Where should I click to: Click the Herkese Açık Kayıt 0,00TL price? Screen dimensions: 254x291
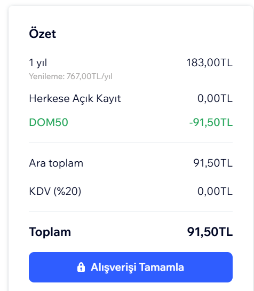215,98
